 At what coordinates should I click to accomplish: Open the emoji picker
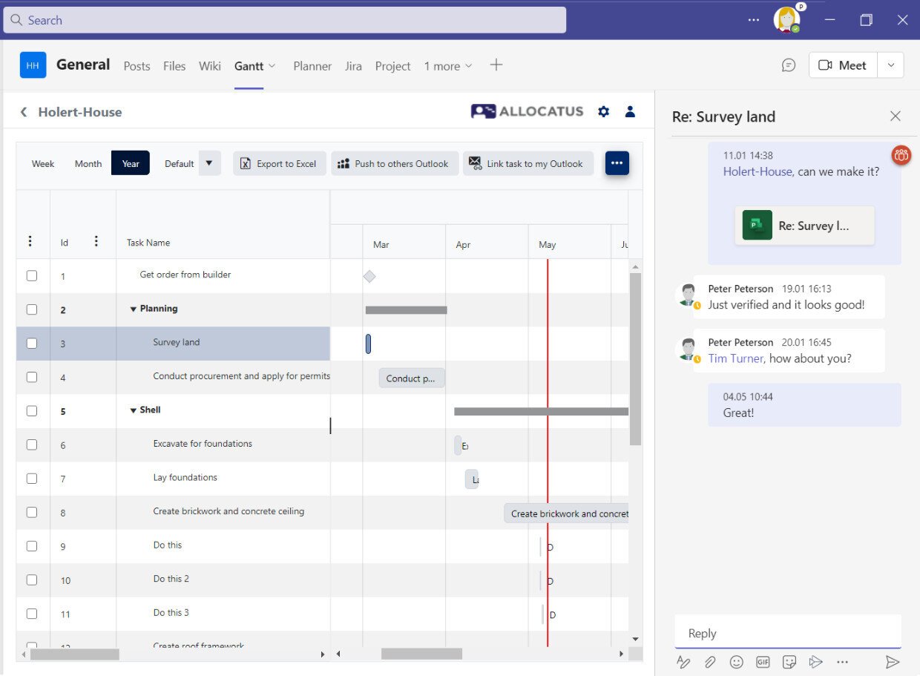tap(736, 662)
